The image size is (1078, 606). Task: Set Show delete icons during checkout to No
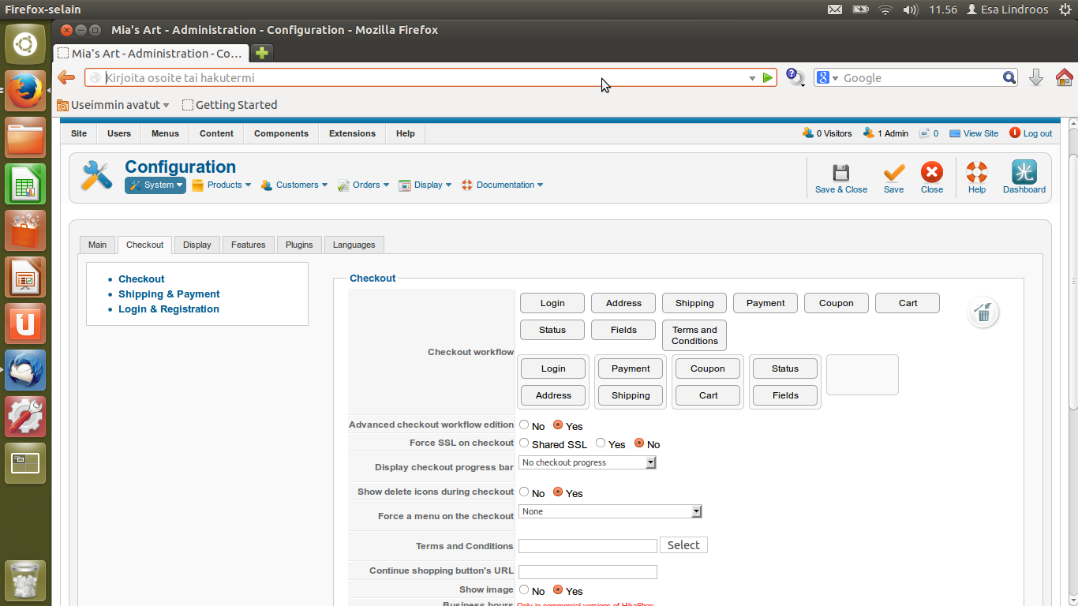524,492
